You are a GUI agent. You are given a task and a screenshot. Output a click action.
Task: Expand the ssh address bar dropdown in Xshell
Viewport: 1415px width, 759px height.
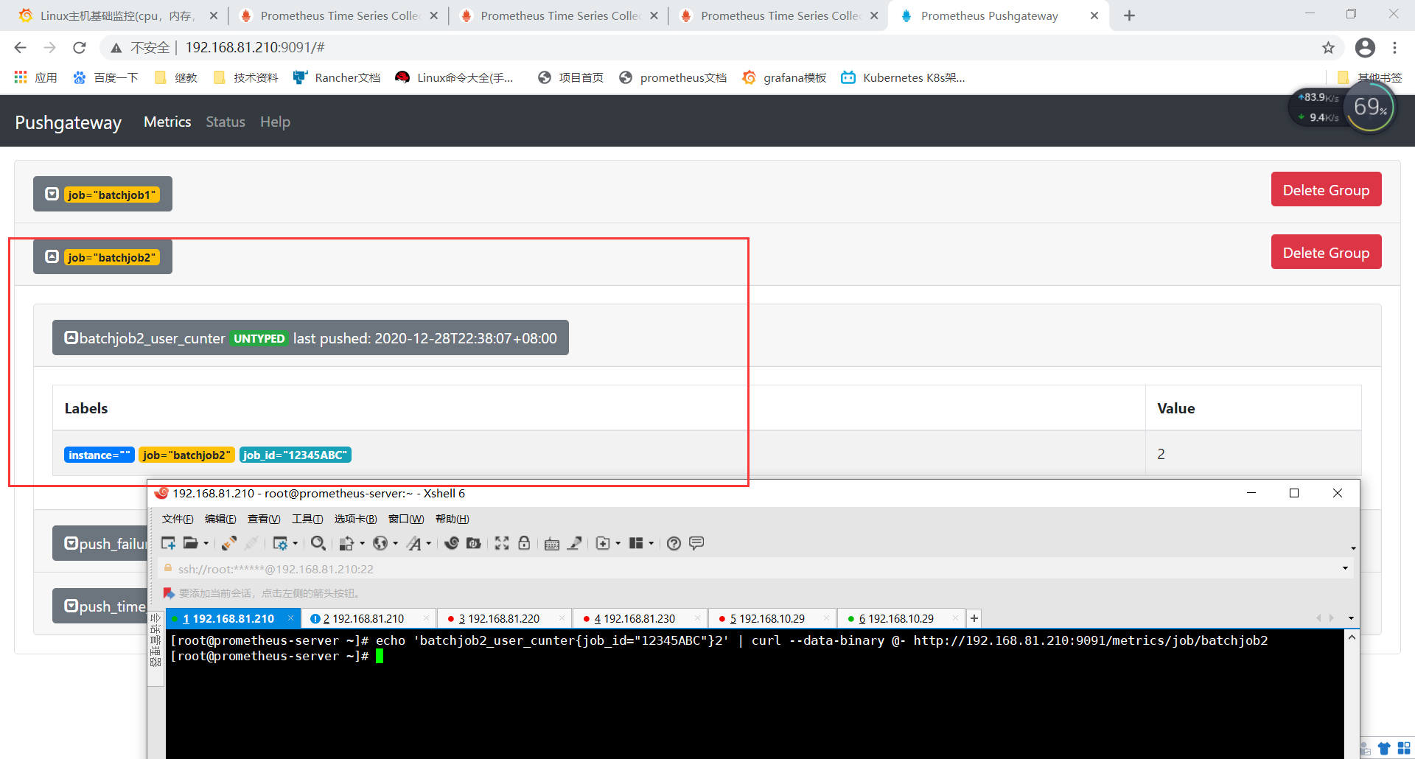pyautogui.click(x=1345, y=568)
